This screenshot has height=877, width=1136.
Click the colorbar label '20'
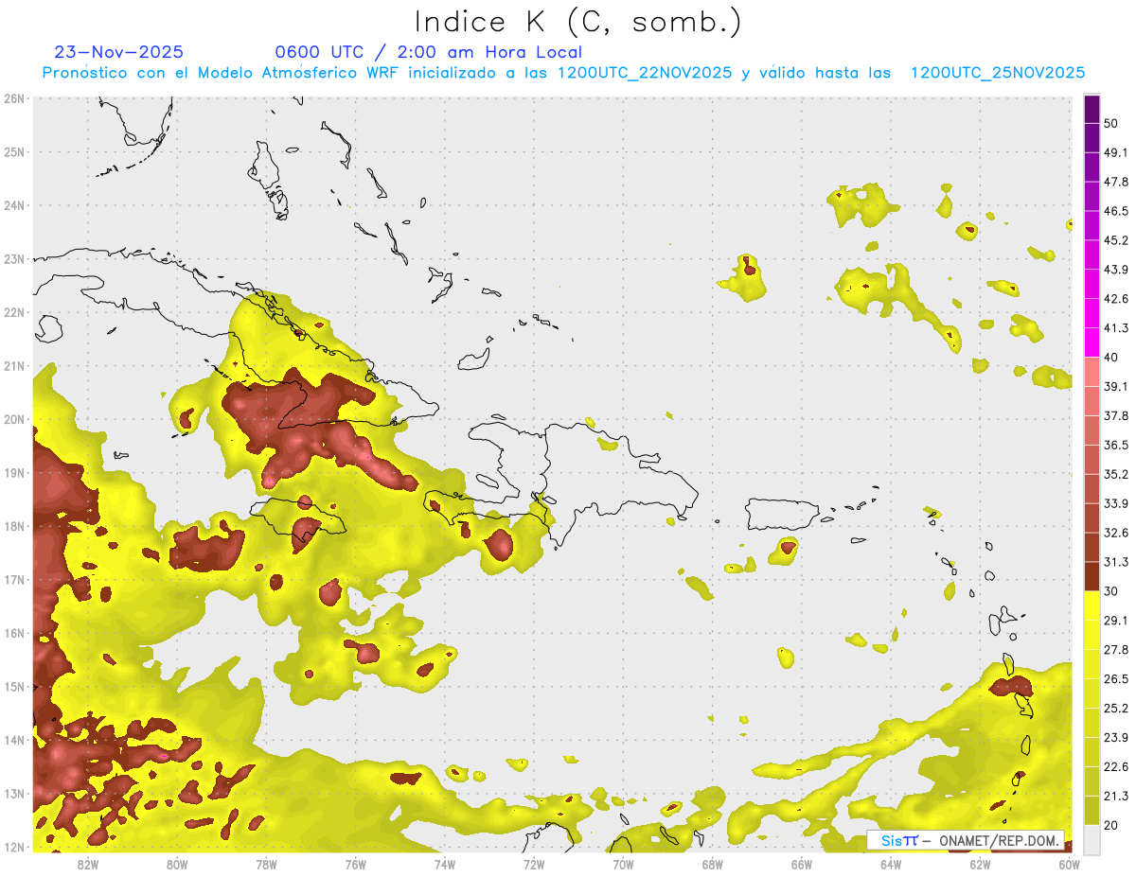point(1111,826)
